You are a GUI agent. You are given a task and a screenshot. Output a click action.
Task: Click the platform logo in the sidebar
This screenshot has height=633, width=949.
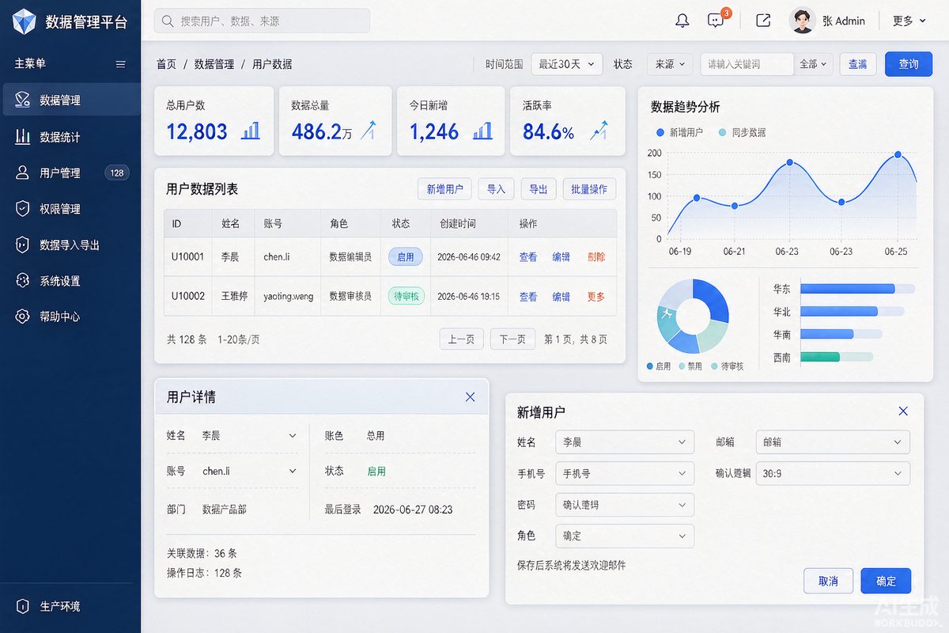pyautogui.click(x=24, y=21)
